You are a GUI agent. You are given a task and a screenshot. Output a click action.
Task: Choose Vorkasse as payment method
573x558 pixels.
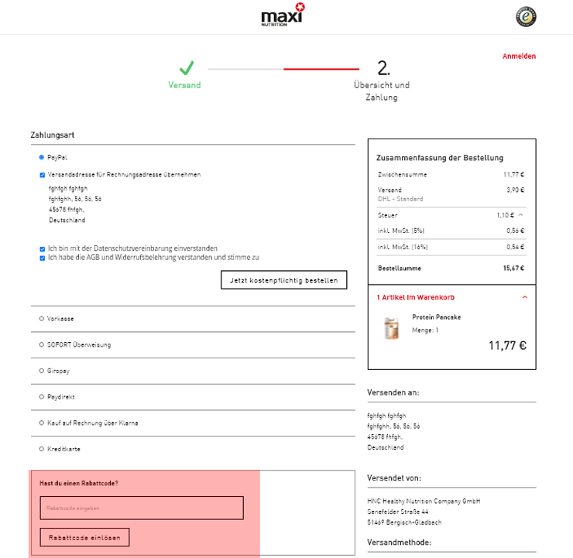point(42,319)
